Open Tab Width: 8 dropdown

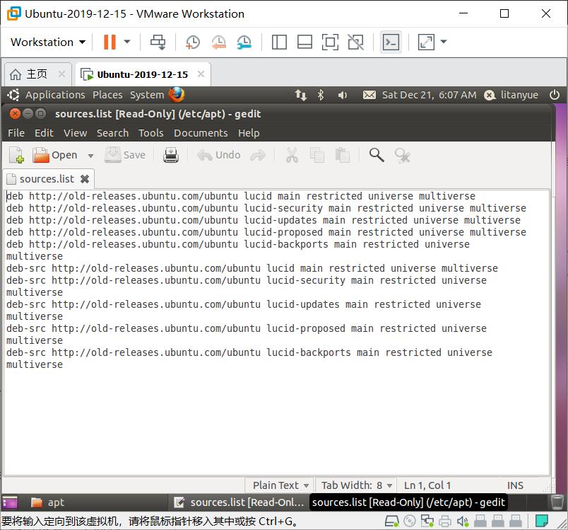point(357,485)
